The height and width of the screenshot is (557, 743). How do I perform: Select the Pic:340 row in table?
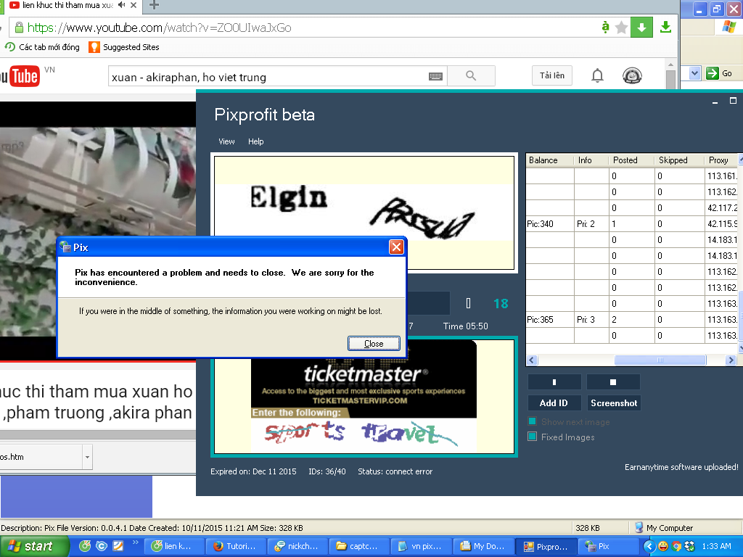point(632,223)
